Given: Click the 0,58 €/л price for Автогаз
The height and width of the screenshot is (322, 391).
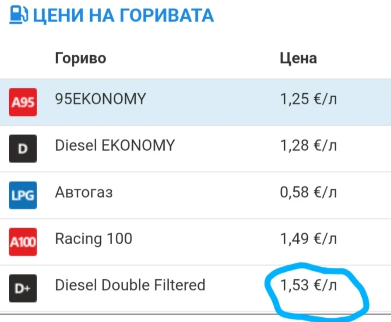Looking at the screenshot, I should coord(308,192).
